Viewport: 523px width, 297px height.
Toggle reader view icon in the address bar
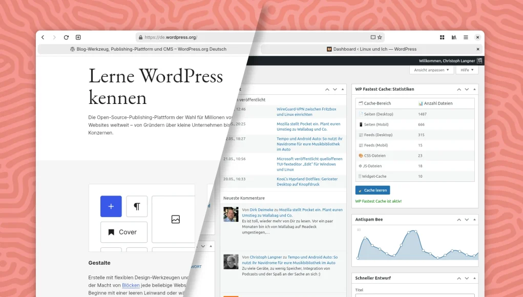coord(373,37)
